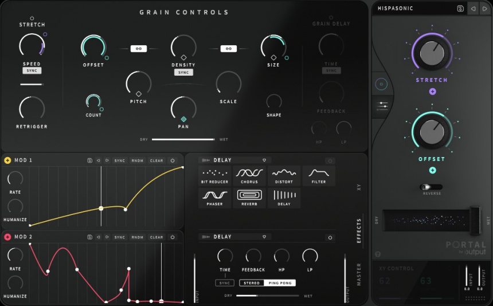
Task: Toggle the Grain Delay Time SYNC button
Action: tap(331, 70)
